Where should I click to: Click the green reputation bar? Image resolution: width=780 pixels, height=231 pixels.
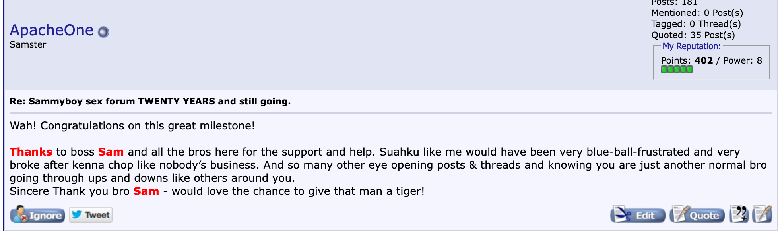677,69
